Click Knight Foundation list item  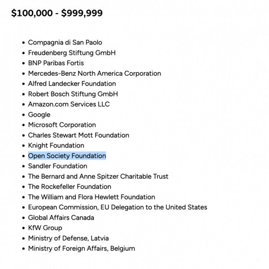[56, 146]
